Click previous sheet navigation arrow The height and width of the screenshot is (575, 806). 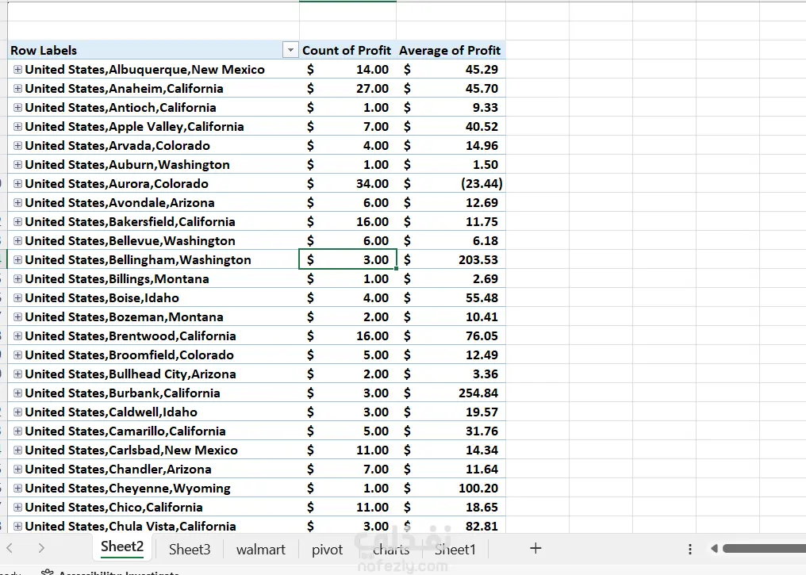point(10,548)
